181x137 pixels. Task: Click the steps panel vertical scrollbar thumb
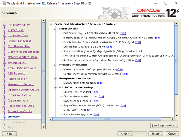[x=43, y=73]
